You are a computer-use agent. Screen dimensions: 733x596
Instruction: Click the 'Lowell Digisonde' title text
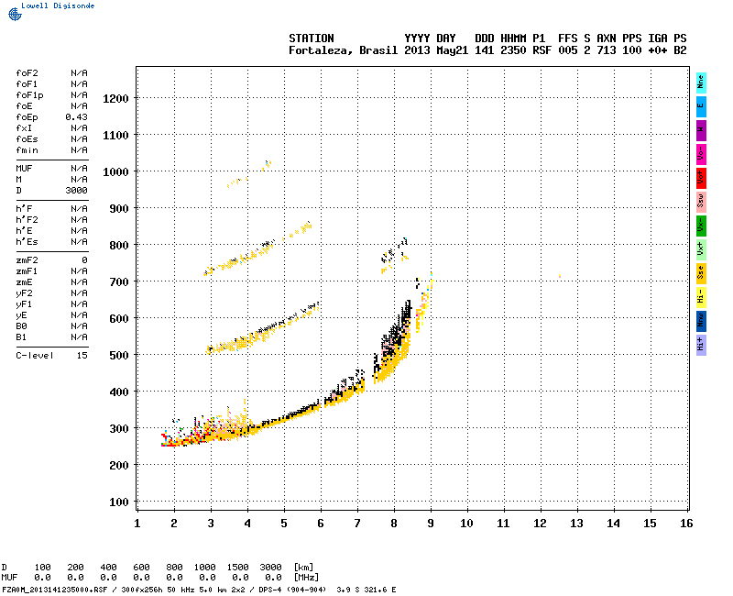(x=58, y=6)
